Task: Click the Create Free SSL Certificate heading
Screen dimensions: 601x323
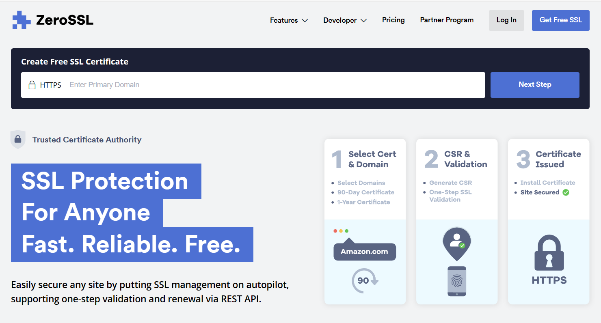Action: pos(75,62)
